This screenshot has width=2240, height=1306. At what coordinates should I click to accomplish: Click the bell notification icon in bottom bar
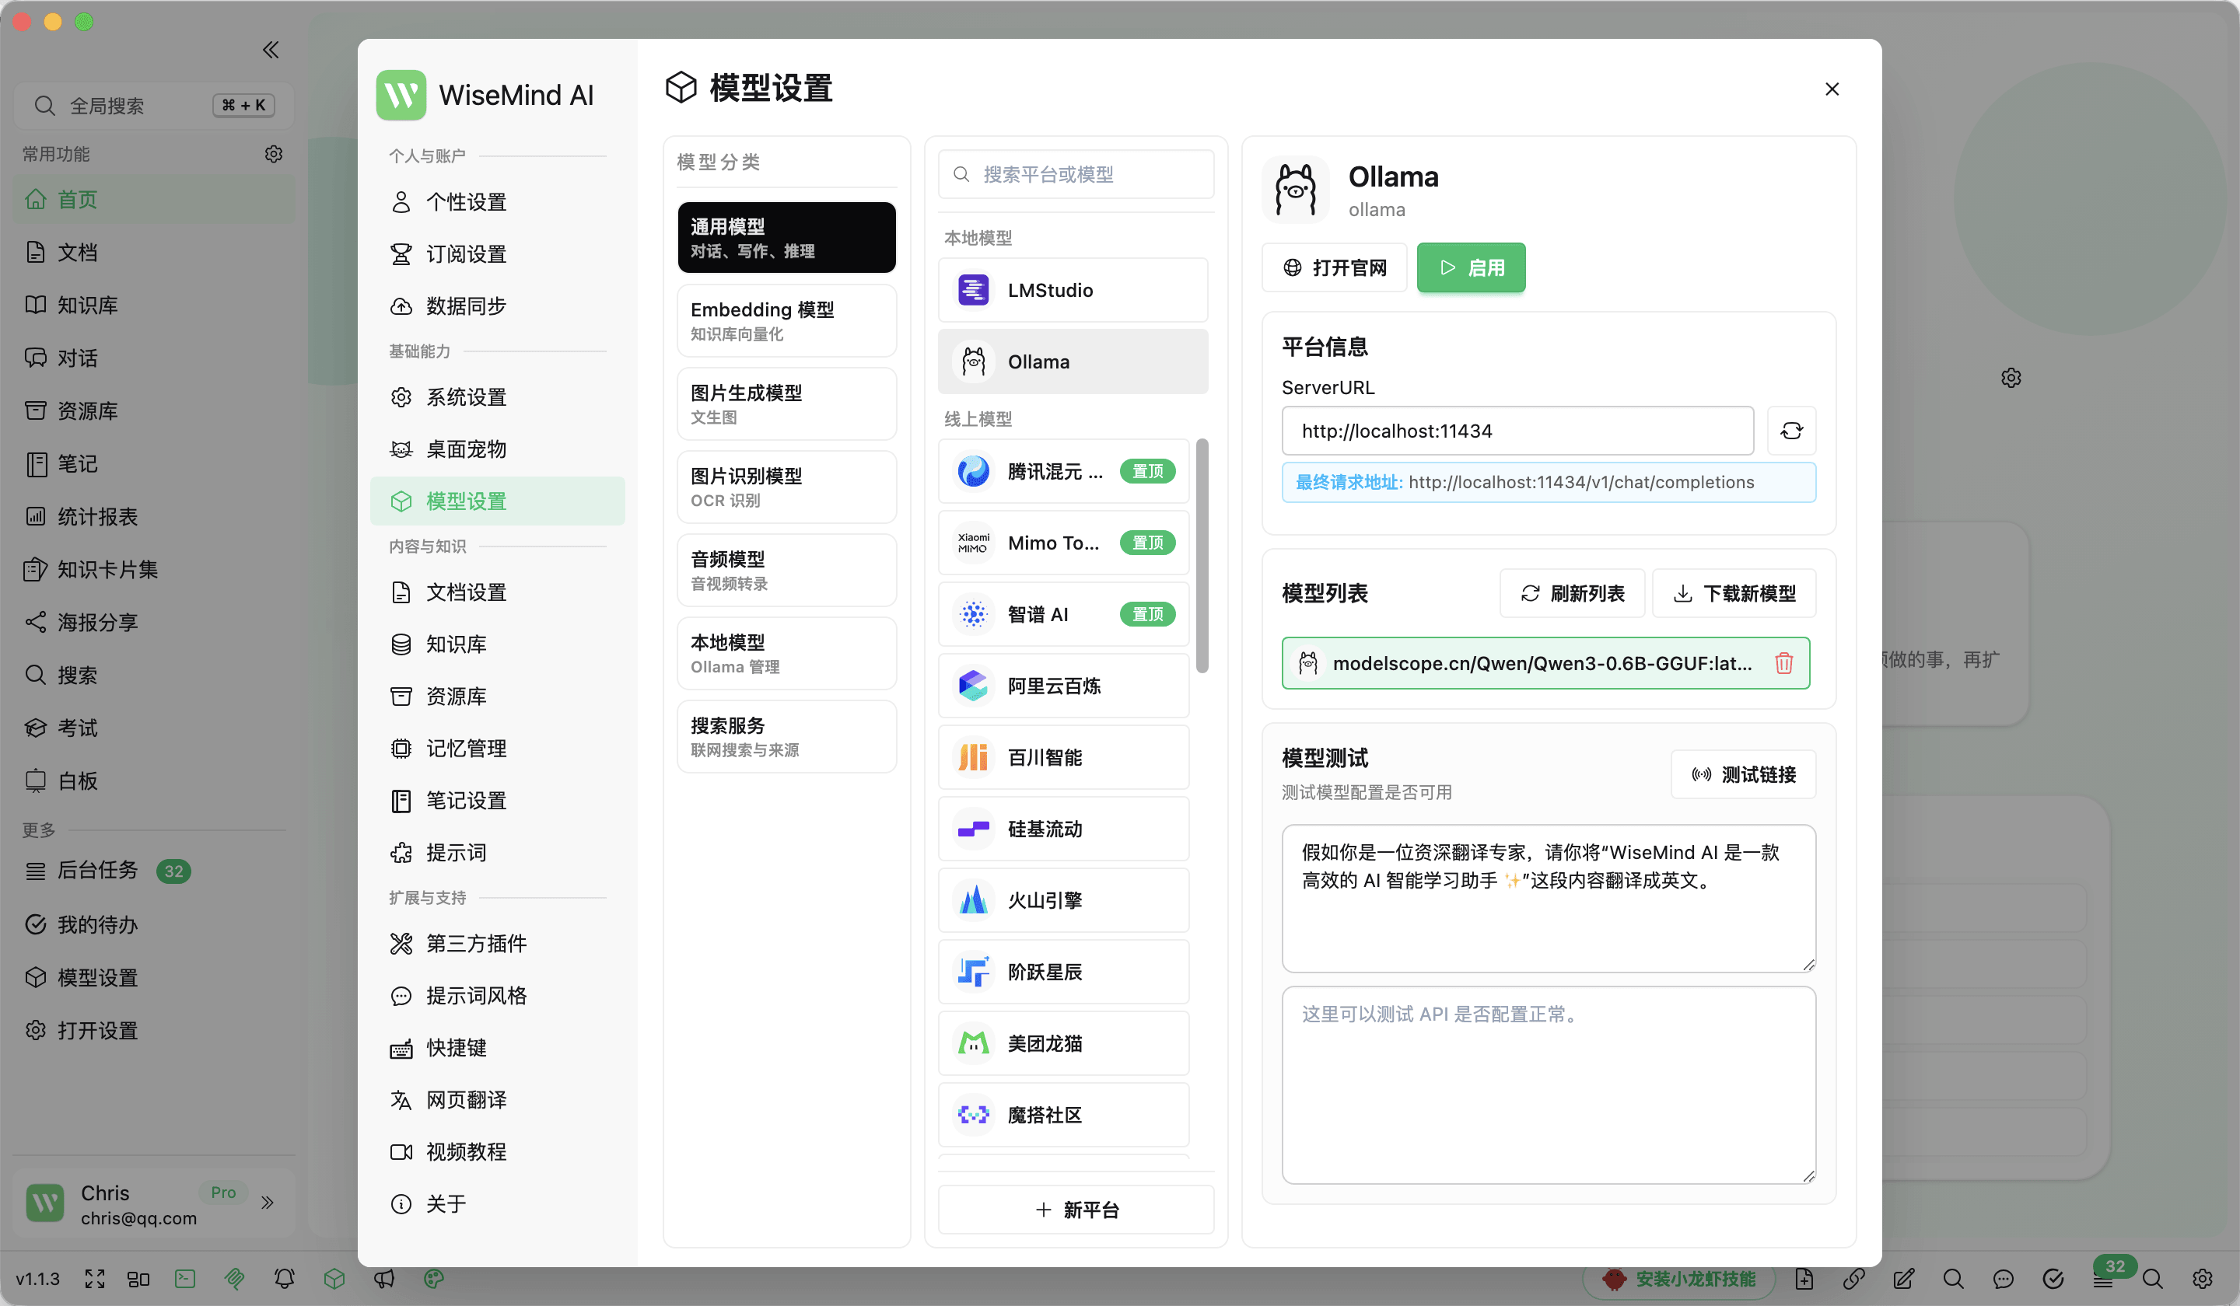[x=285, y=1279]
